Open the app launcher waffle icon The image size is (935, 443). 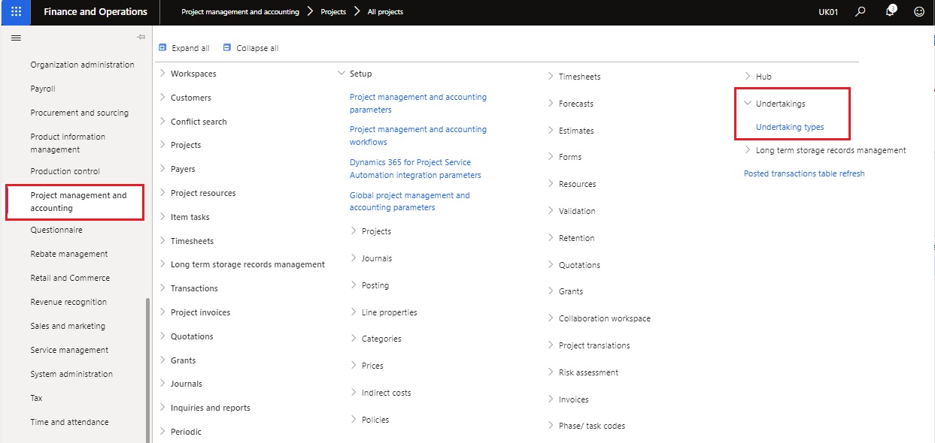pyautogui.click(x=16, y=12)
